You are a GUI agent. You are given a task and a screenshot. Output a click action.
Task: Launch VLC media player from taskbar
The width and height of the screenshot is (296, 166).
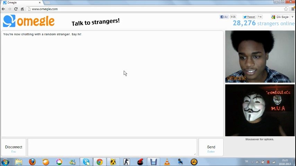(167, 162)
